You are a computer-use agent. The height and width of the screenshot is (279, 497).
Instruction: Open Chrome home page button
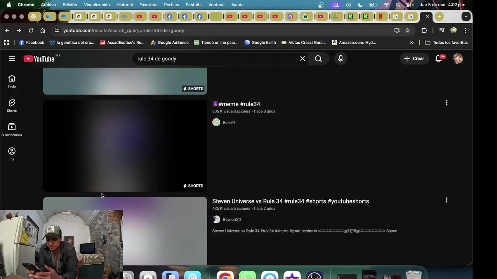43,30
